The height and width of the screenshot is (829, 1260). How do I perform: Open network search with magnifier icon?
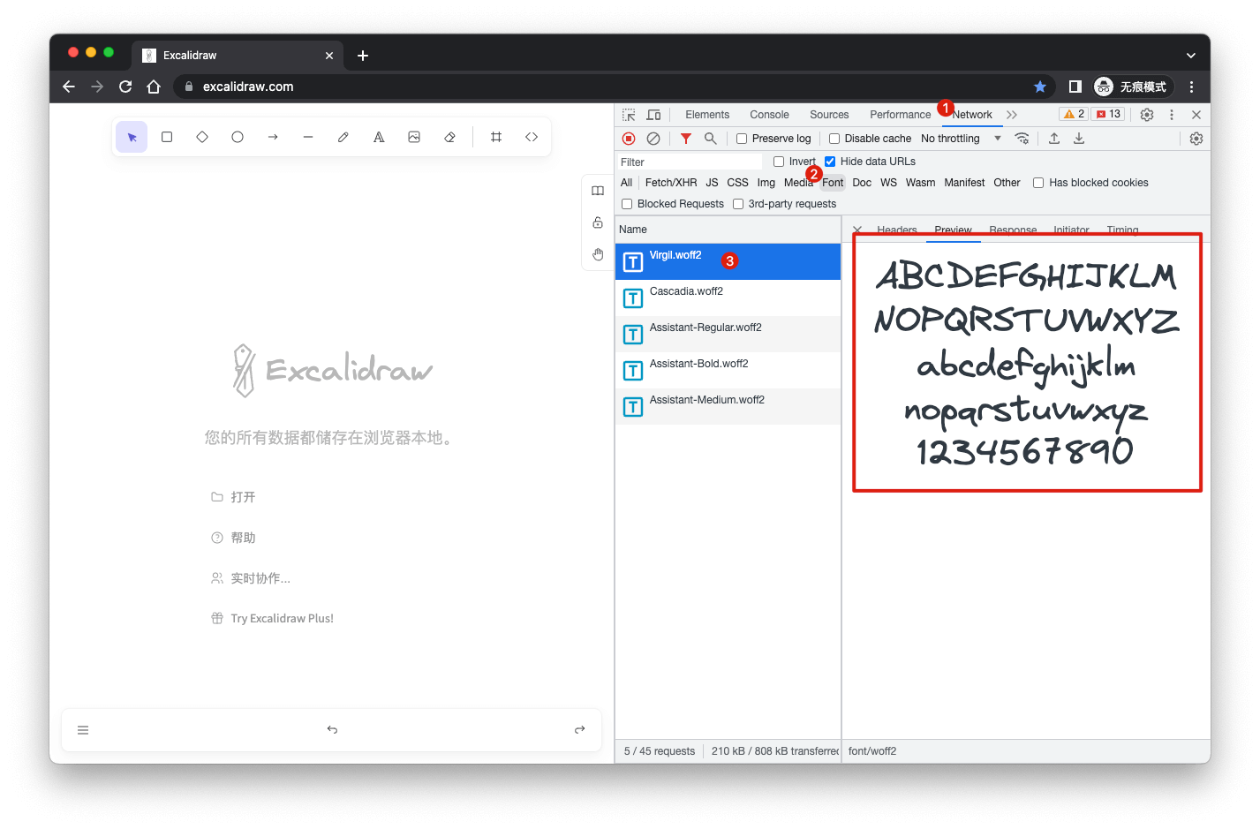(710, 139)
